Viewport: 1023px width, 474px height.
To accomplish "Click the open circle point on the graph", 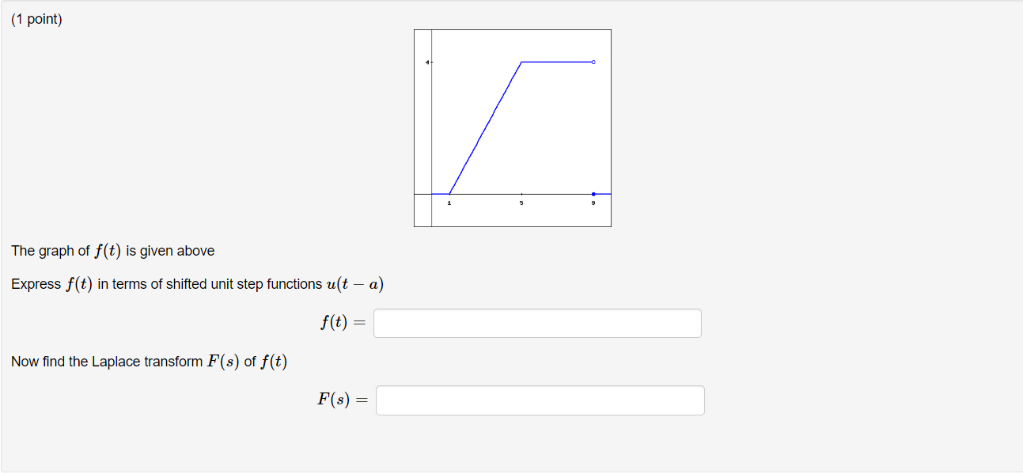I will tap(592, 62).
